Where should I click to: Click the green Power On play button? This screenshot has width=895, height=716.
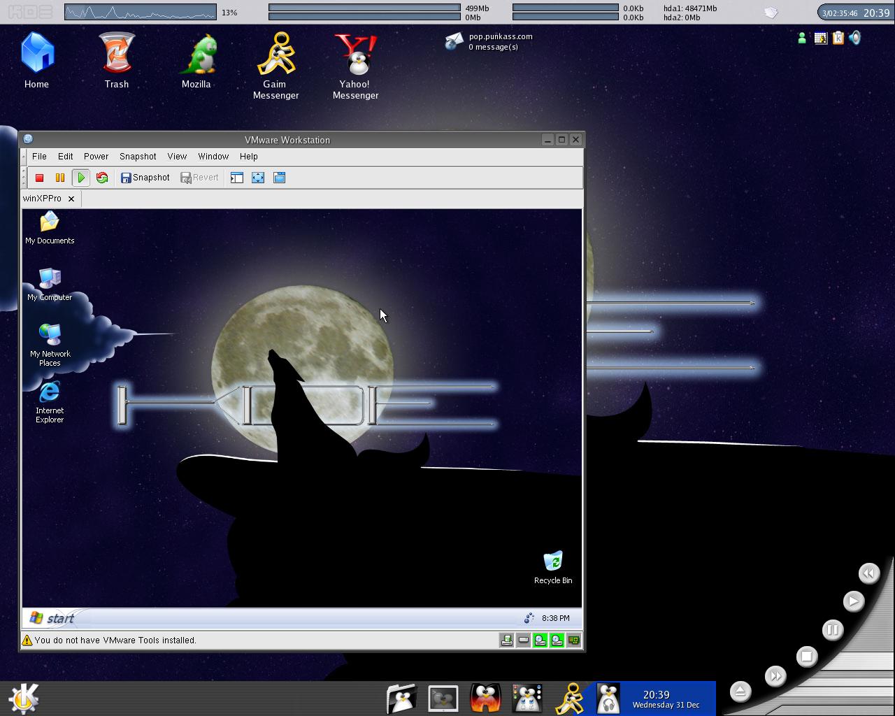[81, 178]
